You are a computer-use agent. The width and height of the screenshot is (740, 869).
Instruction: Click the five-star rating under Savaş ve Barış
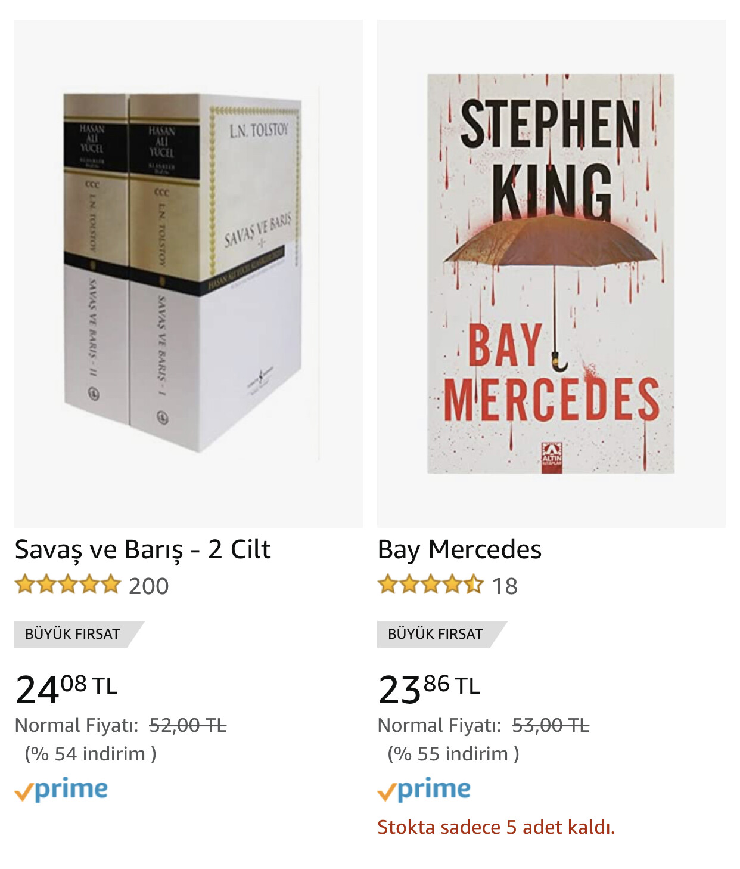tap(67, 585)
